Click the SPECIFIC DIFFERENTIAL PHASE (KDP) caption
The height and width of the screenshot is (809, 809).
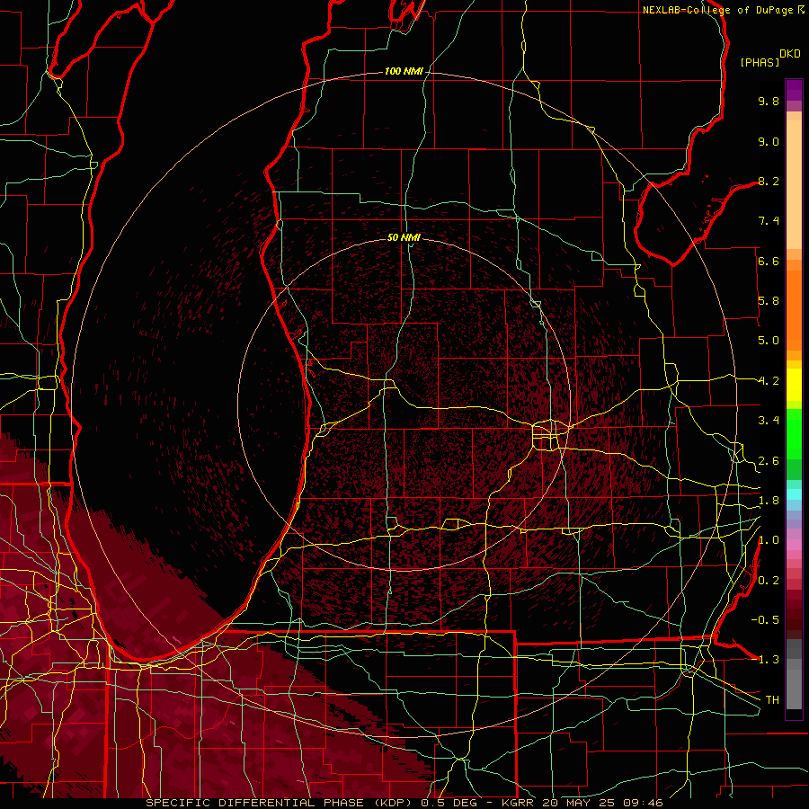tap(281, 803)
